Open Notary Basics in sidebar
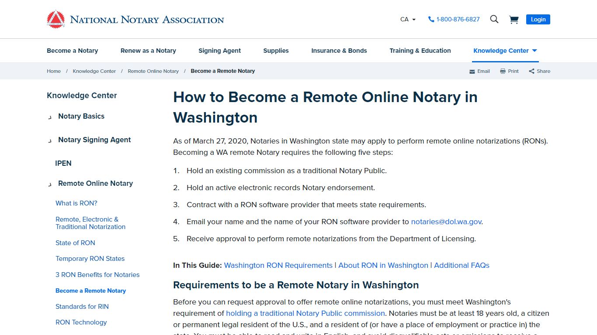The height and width of the screenshot is (335, 597). coord(81,116)
